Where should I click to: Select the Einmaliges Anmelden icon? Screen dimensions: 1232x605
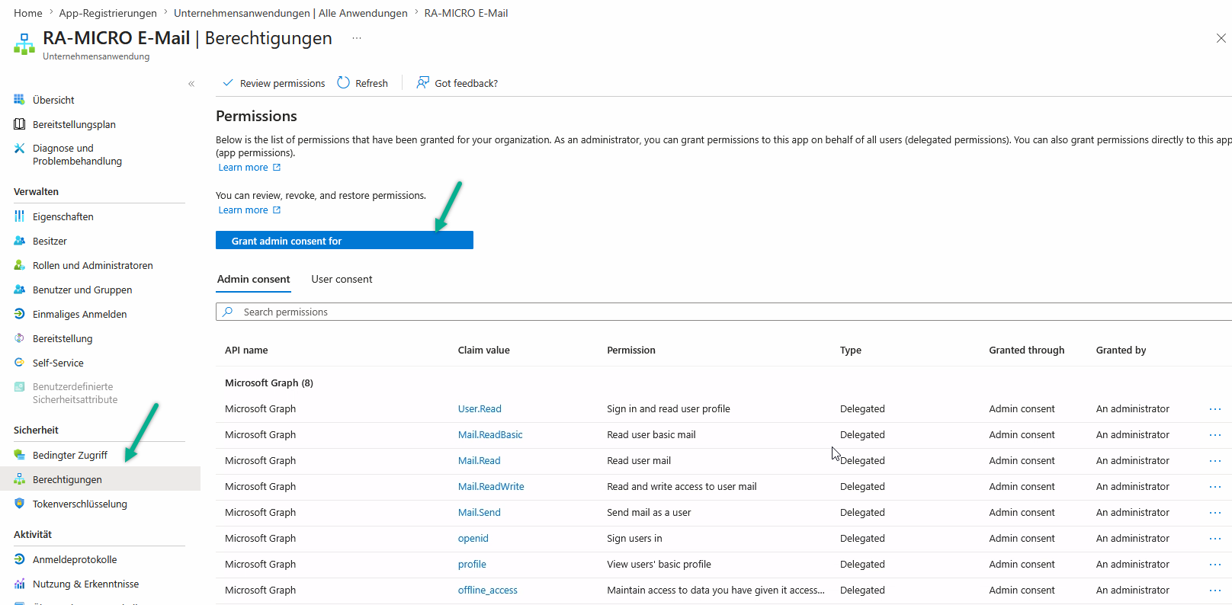(19, 314)
